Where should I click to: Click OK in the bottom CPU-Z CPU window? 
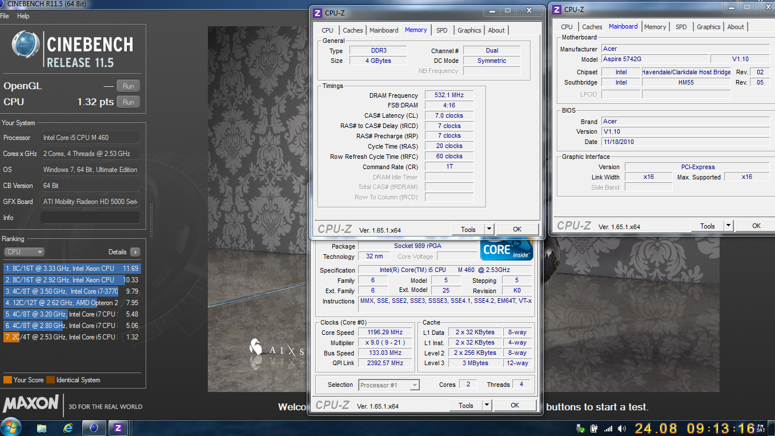pos(515,405)
